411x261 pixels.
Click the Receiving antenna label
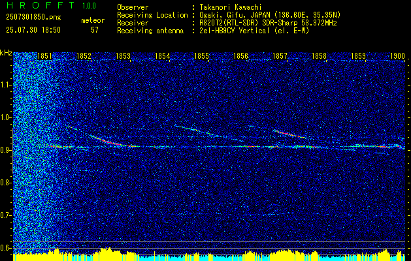[x=150, y=31]
